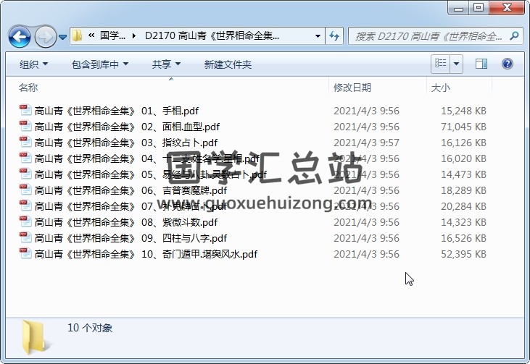
Task: Click the 16,020 KB size cell
Action: [463, 158]
